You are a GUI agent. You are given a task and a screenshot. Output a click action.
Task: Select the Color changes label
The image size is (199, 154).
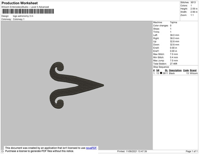click(x=161, y=26)
